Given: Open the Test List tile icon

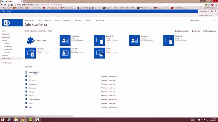Looking at the screenshot, I should [x=65, y=53].
